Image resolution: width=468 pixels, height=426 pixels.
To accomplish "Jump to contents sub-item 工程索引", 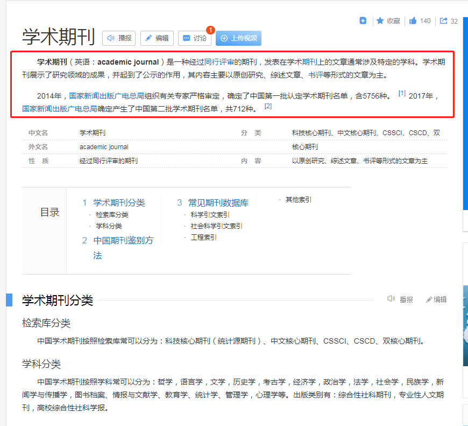I will point(203,238).
